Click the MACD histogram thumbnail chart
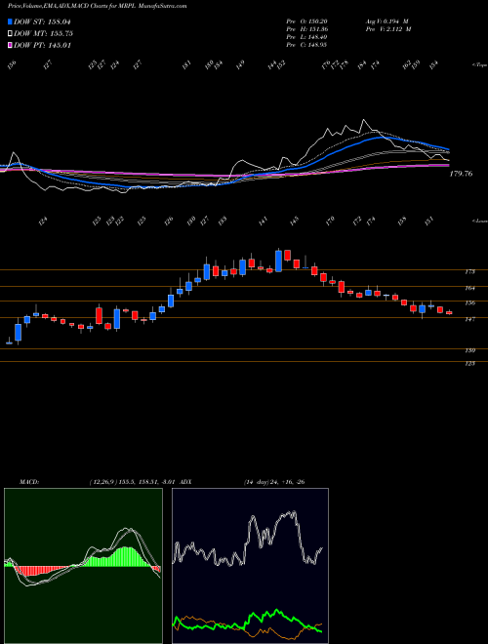Image resolution: width=488 pixels, height=644 pixels. (x=83, y=566)
